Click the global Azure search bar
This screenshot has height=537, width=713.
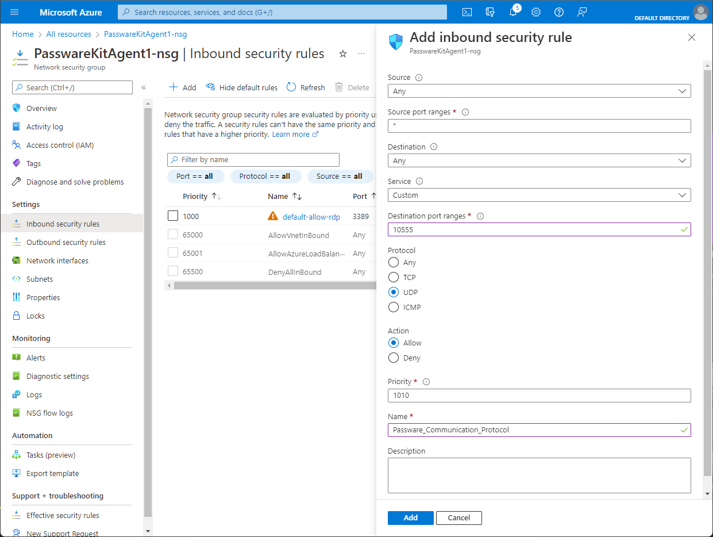pos(282,12)
